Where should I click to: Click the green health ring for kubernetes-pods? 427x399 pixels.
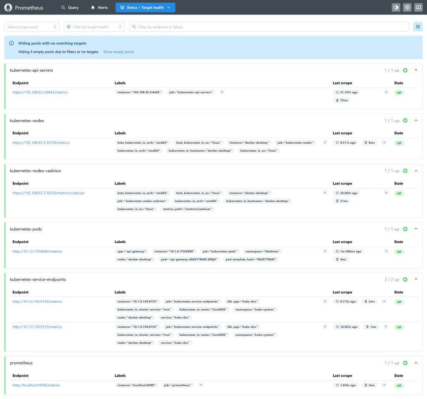[405, 229]
